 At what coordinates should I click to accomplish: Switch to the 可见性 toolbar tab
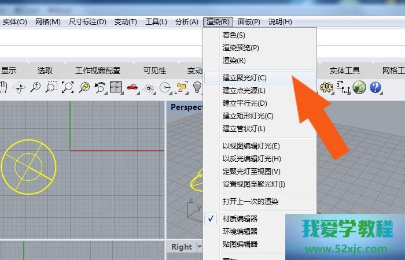tap(154, 70)
